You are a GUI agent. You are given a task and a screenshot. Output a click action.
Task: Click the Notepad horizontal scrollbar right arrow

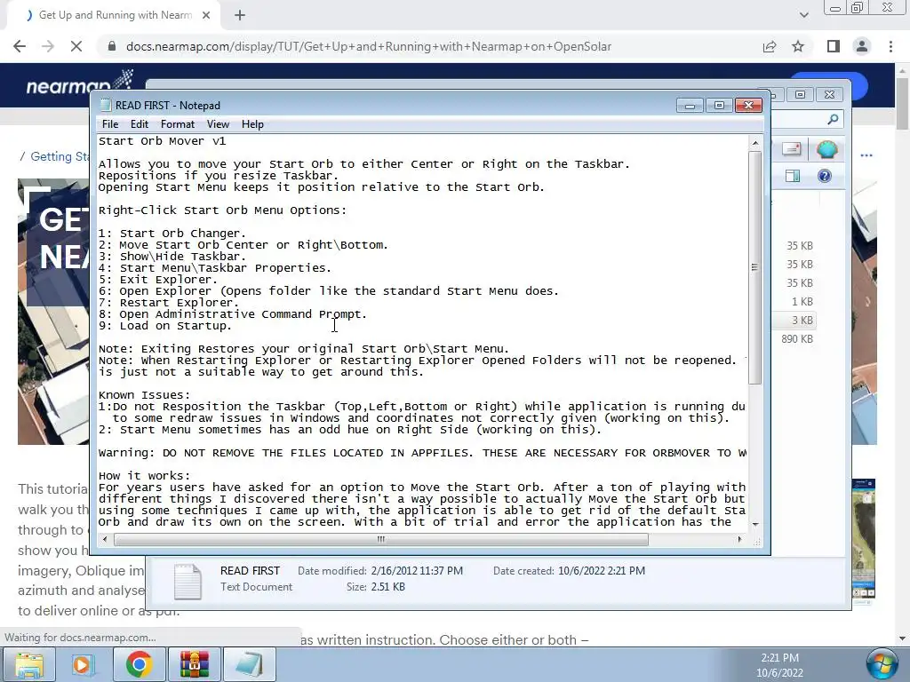pyautogui.click(x=739, y=539)
